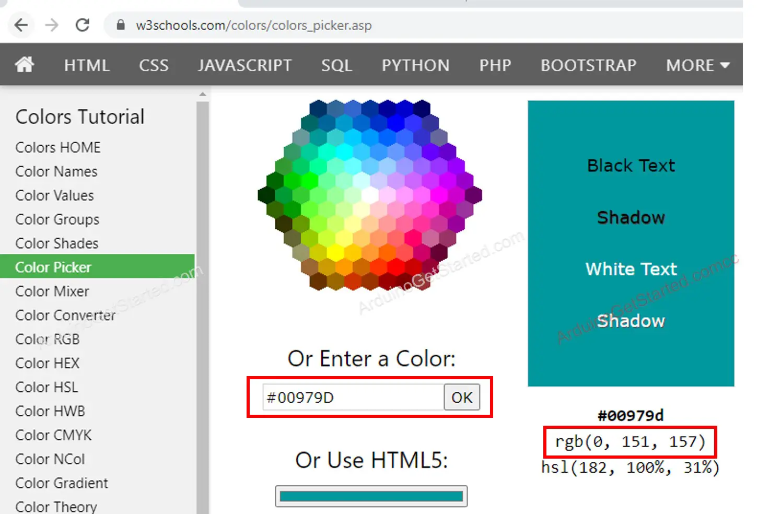The image size is (758, 514).
Task: Open Color Gradient sidebar link
Action: pos(62,483)
